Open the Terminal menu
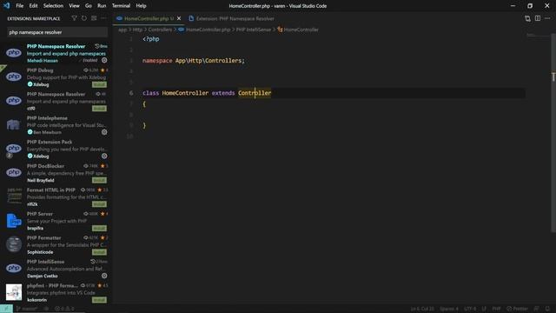This screenshot has width=556, height=313. (121, 6)
